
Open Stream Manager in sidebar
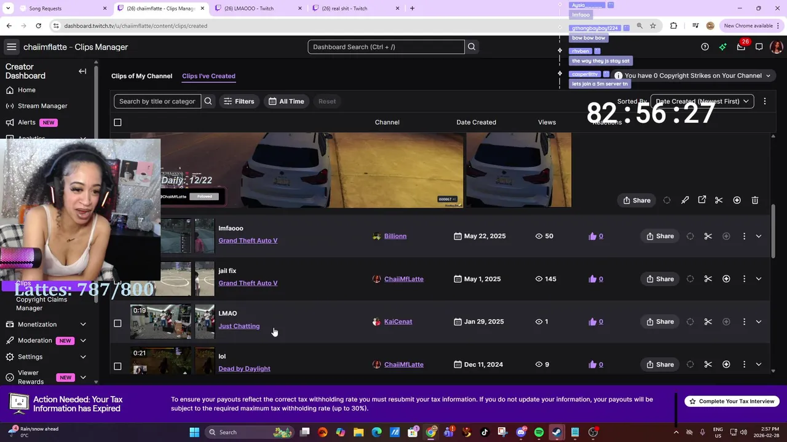pyautogui.click(x=42, y=106)
